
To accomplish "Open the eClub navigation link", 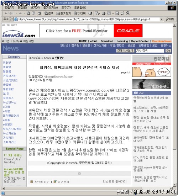I will [x=94, y=41].
